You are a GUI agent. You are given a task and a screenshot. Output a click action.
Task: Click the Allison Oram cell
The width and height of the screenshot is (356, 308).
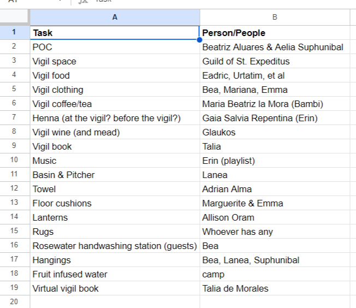[x=275, y=217]
